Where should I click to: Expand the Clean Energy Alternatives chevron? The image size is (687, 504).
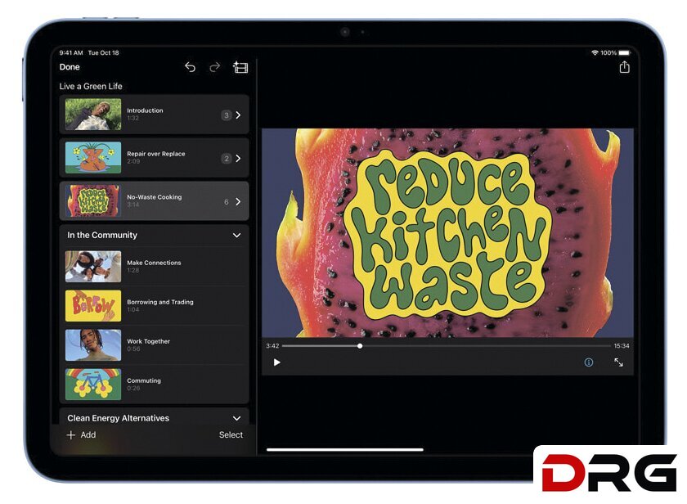(x=236, y=418)
